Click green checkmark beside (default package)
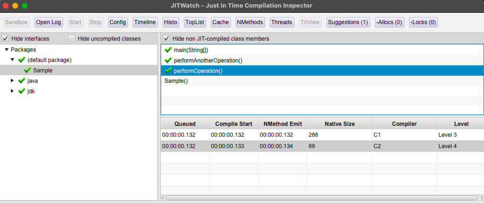484x204 pixels. point(22,60)
